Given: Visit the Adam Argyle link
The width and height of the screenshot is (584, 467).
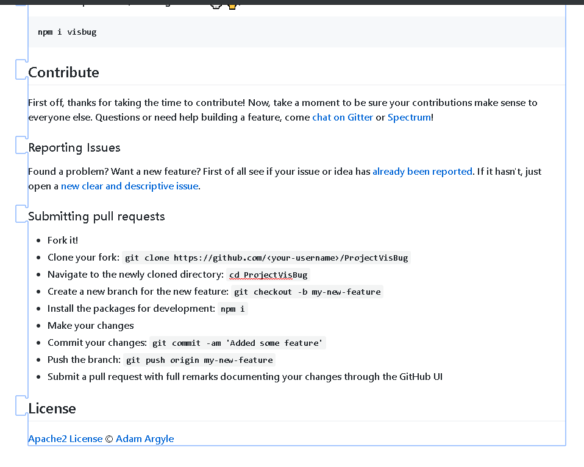Looking at the screenshot, I should (x=144, y=439).
